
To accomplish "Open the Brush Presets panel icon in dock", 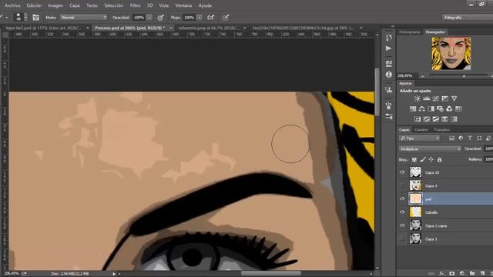I will (389, 116).
